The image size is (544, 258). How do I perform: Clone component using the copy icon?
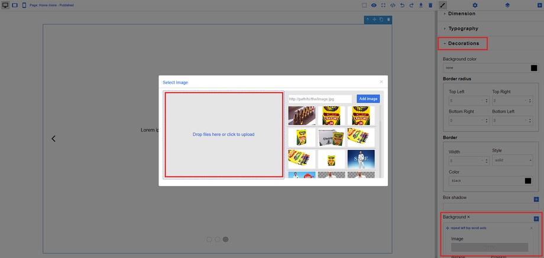(381, 19)
